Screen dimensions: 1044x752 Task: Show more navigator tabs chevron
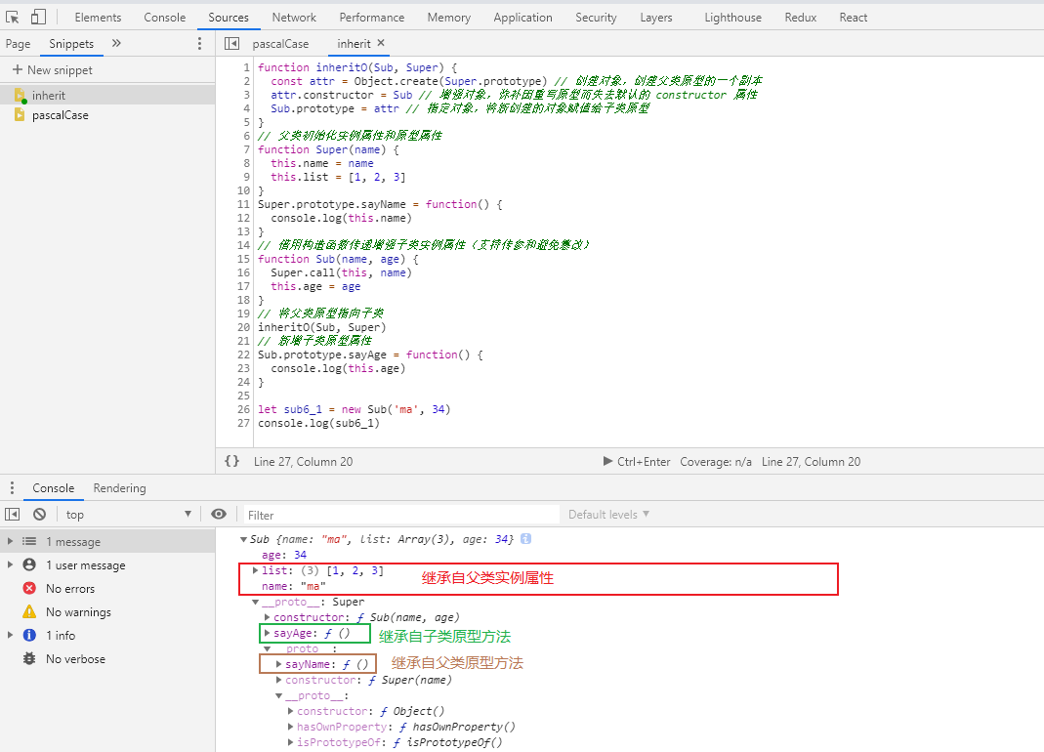(x=116, y=43)
